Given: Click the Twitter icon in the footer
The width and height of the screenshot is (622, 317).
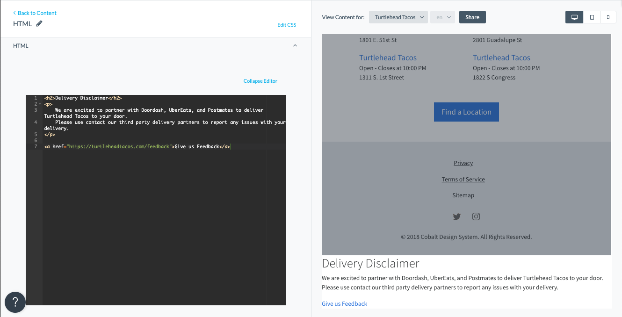Looking at the screenshot, I should click(457, 216).
